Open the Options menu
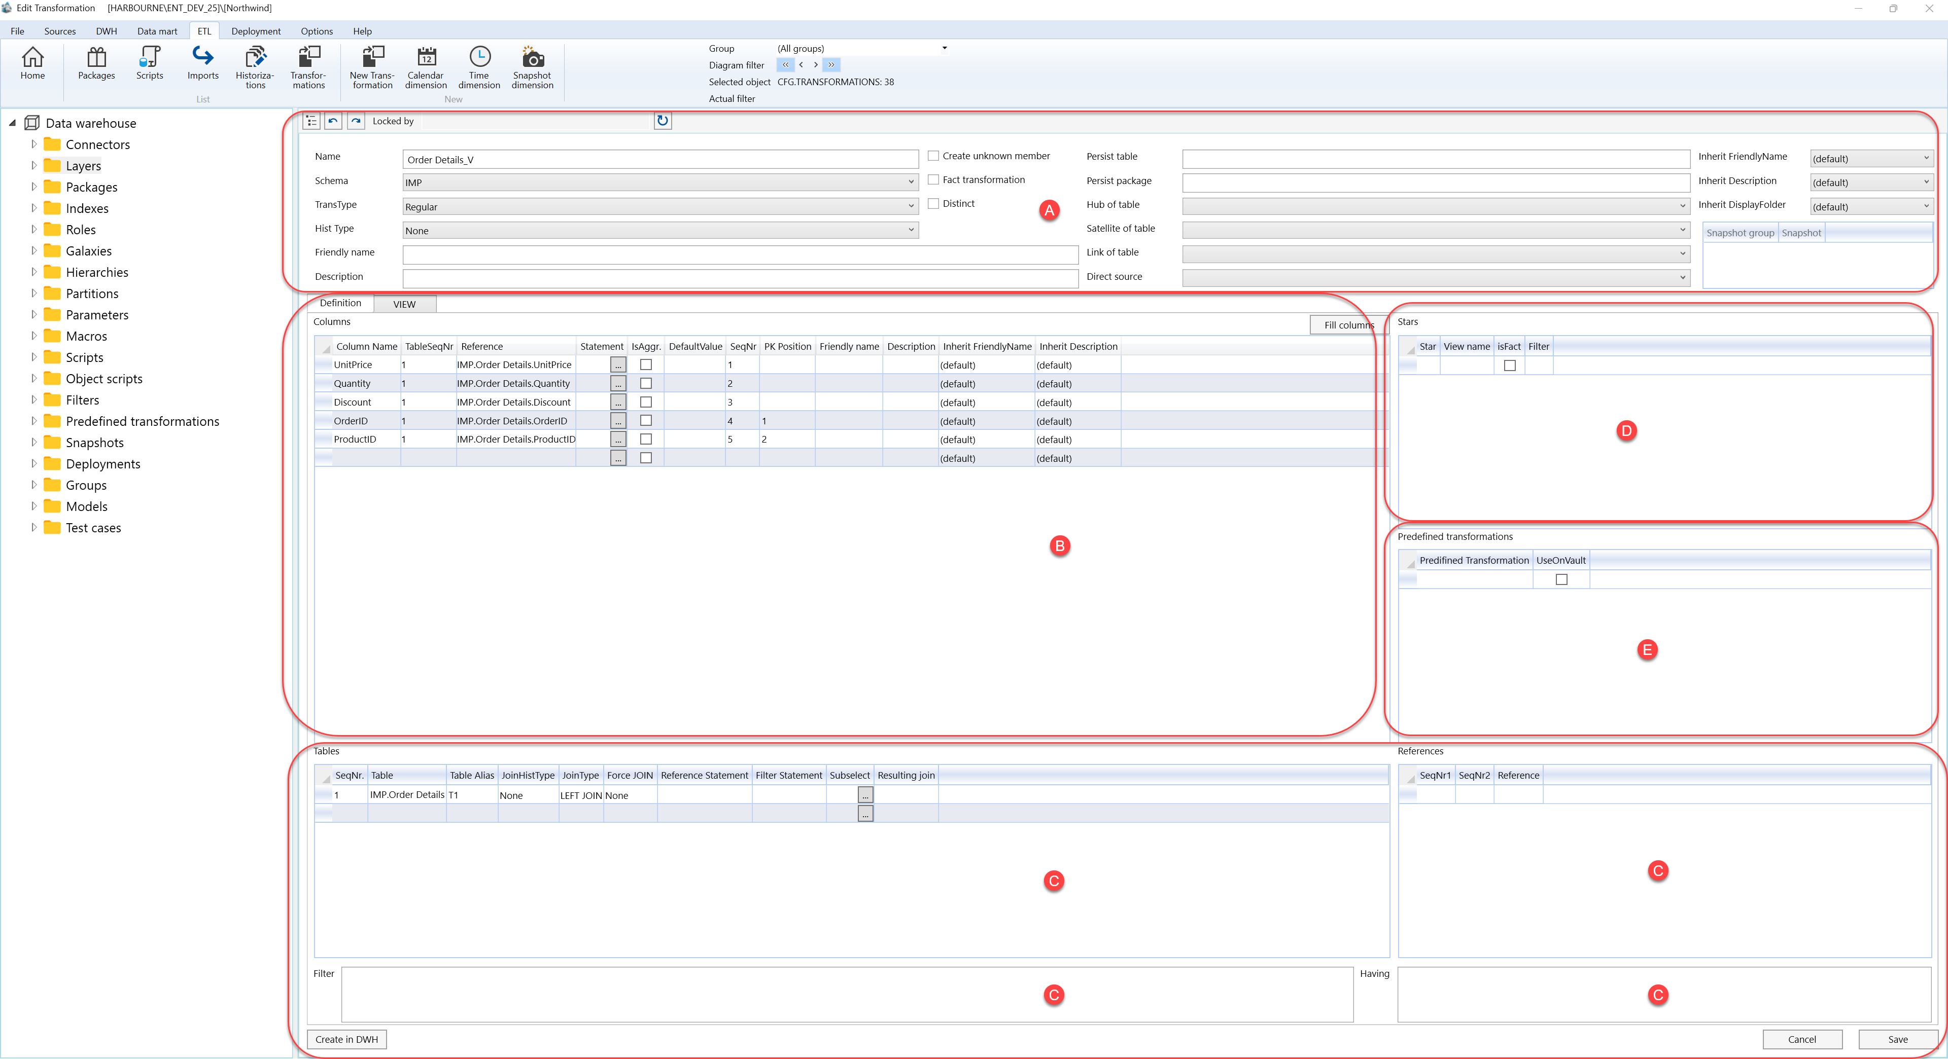1948x1059 pixels. pyautogui.click(x=317, y=31)
